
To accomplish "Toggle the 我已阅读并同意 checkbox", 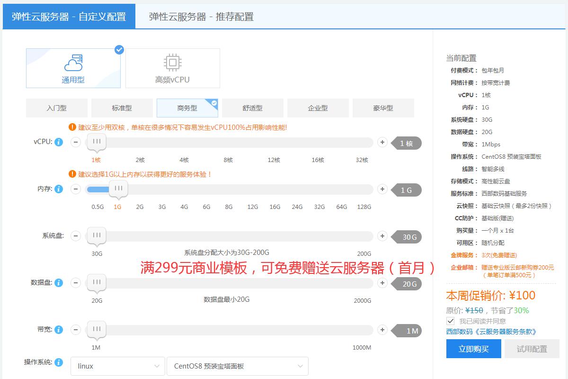I will (x=451, y=321).
